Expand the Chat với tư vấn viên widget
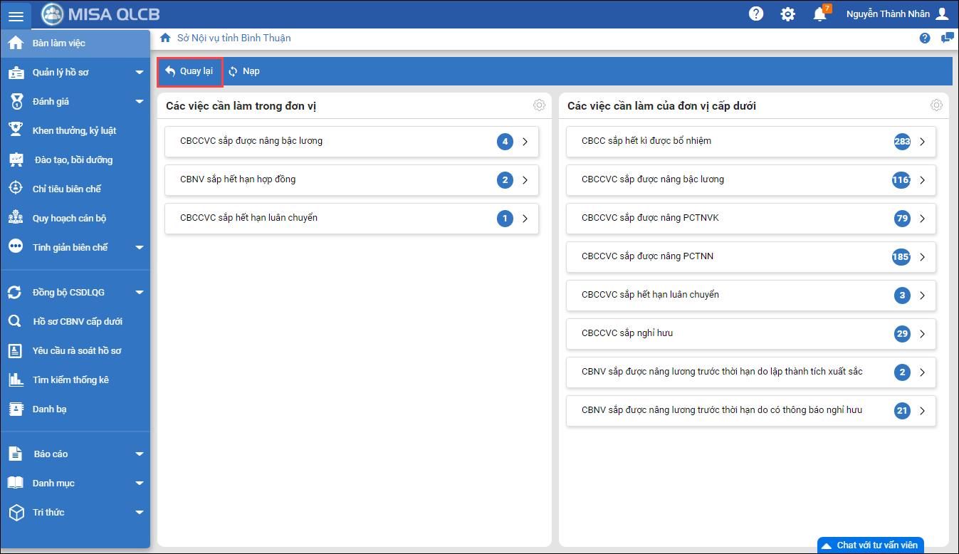Viewport: 959px width, 554px height. tap(870, 545)
